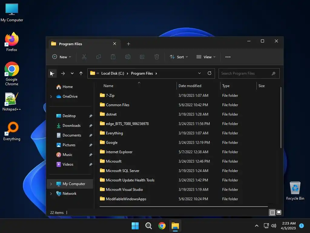310x233 pixels.
Task: Go back with the Back arrow
Action: 52,73
